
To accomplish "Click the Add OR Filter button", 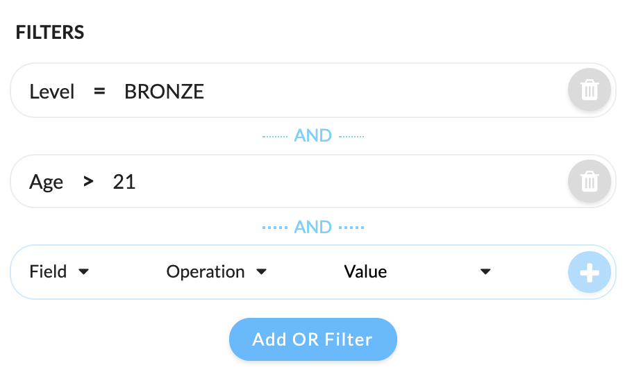I will pyautogui.click(x=313, y=339).
